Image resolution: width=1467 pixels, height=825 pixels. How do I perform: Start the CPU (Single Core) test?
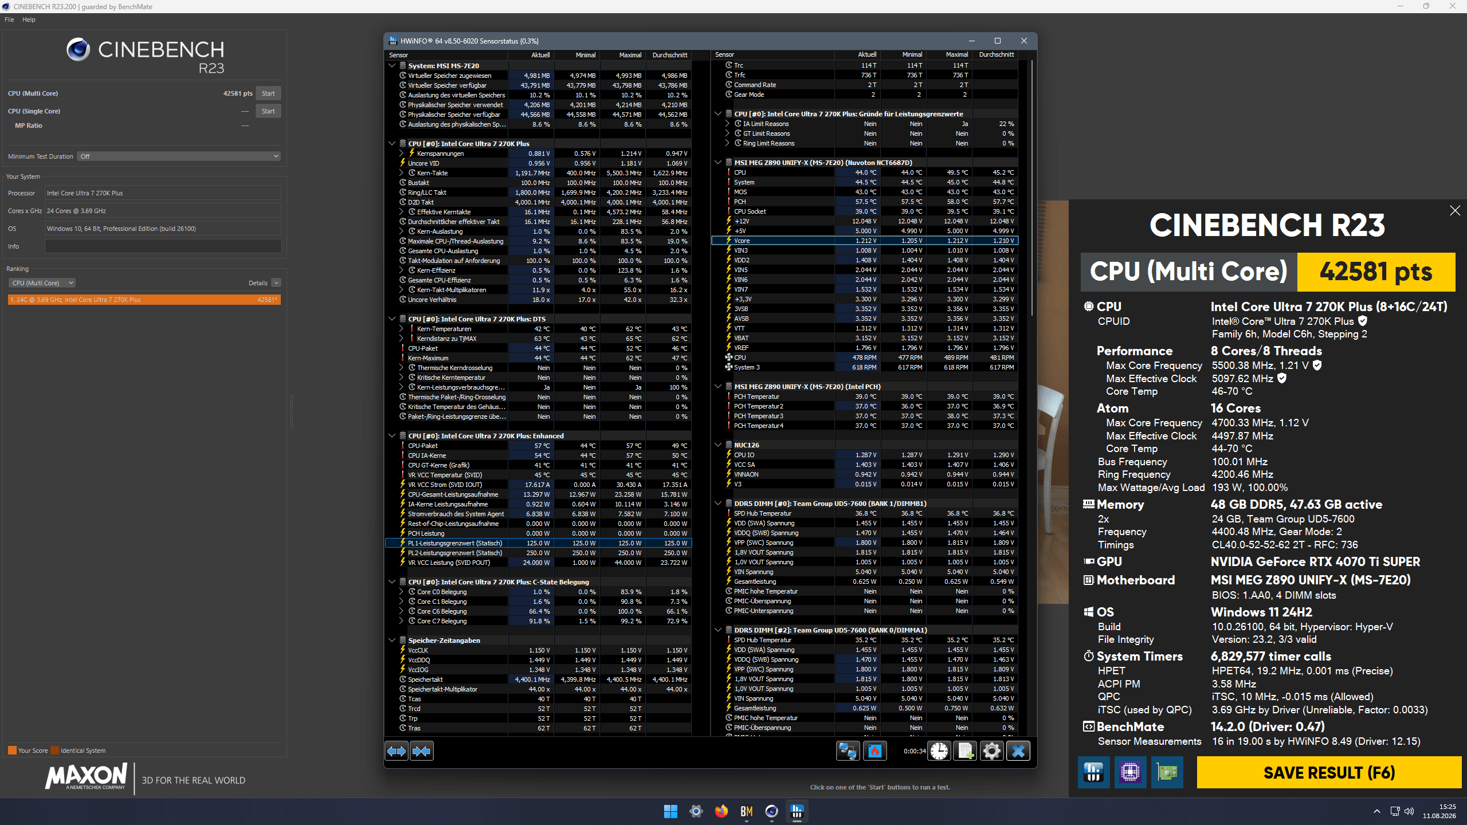click(268, 111)
